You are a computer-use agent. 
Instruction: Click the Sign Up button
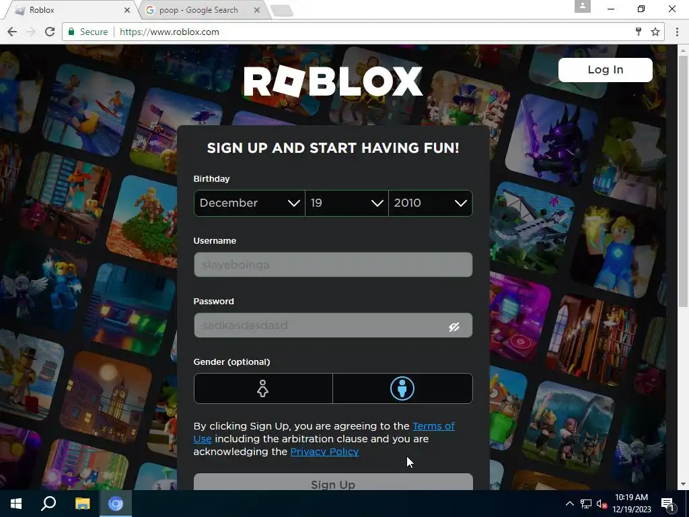333,482
